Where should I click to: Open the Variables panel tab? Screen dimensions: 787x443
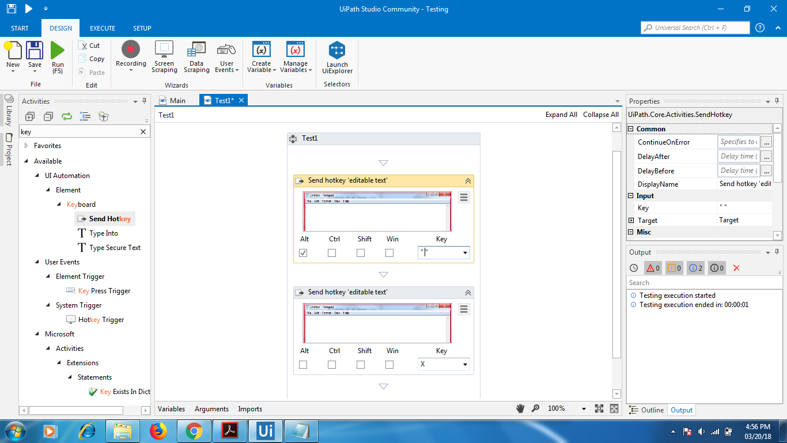pyautogui.click(x=172, y=409)
